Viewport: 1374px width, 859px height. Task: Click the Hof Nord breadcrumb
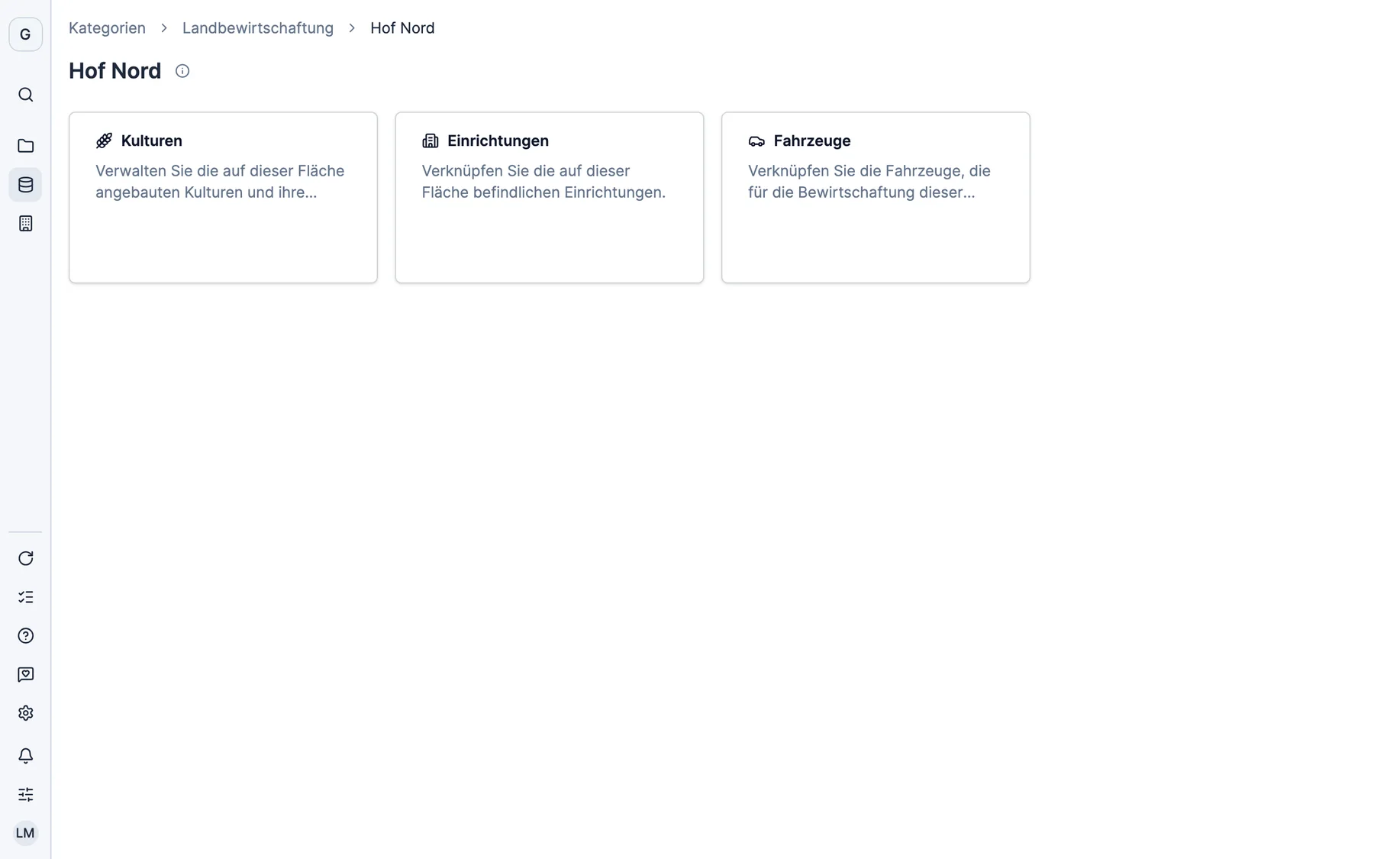coord(402,28)
